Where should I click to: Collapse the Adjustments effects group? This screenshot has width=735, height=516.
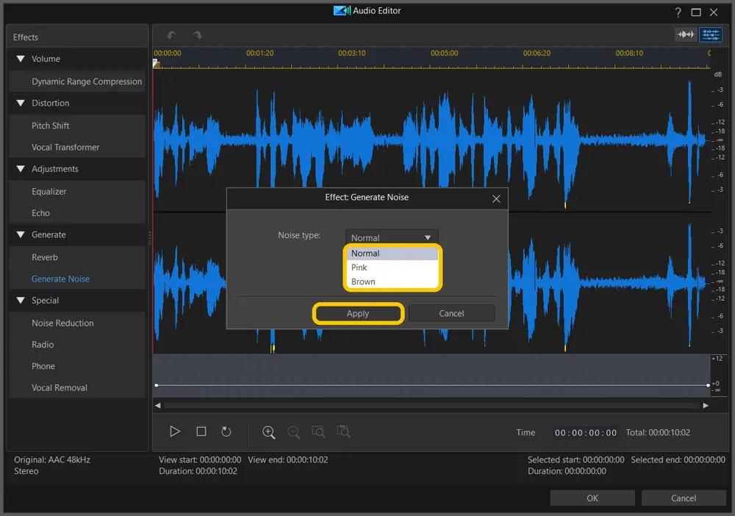[21, 169]
